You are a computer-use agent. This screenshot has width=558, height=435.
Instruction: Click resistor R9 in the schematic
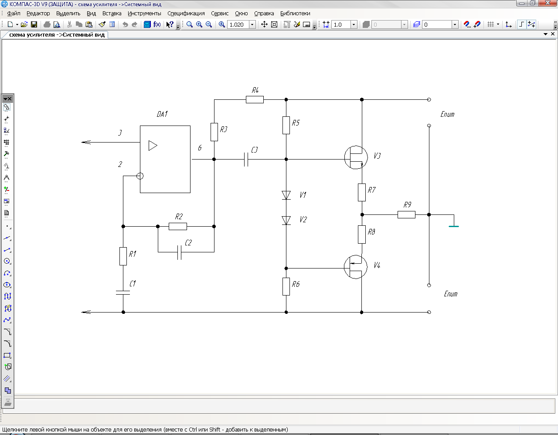tap(406, 214)
